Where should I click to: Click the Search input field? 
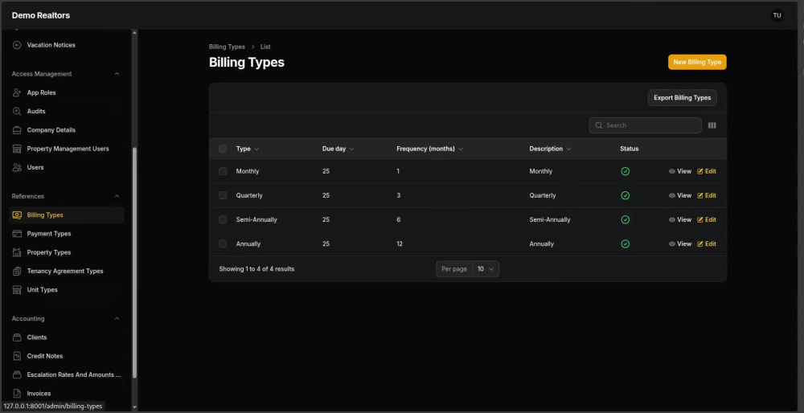(x=645, y=125)
